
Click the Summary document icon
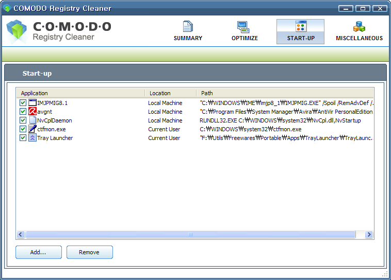[188, 26]
